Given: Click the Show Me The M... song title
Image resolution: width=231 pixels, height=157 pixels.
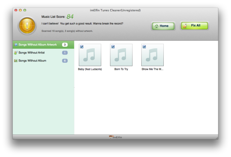Looking at the screenshot, I should tap(152, 69).
